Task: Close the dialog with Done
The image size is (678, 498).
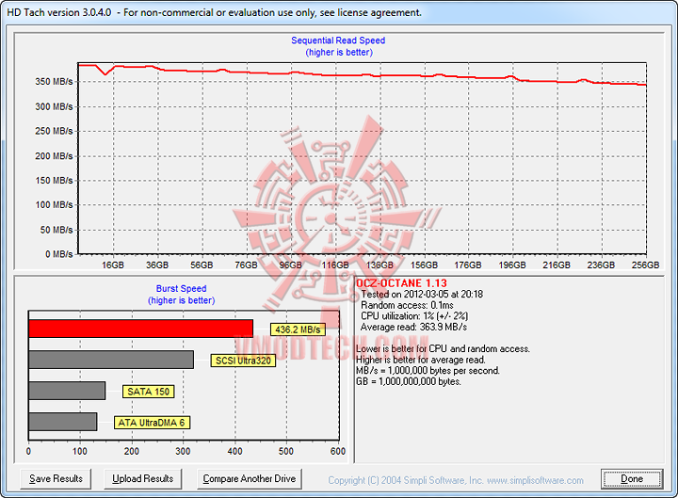Action: tap(632, 479)
